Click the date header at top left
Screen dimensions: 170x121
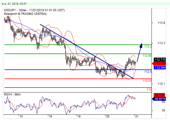tap(14, 3)
